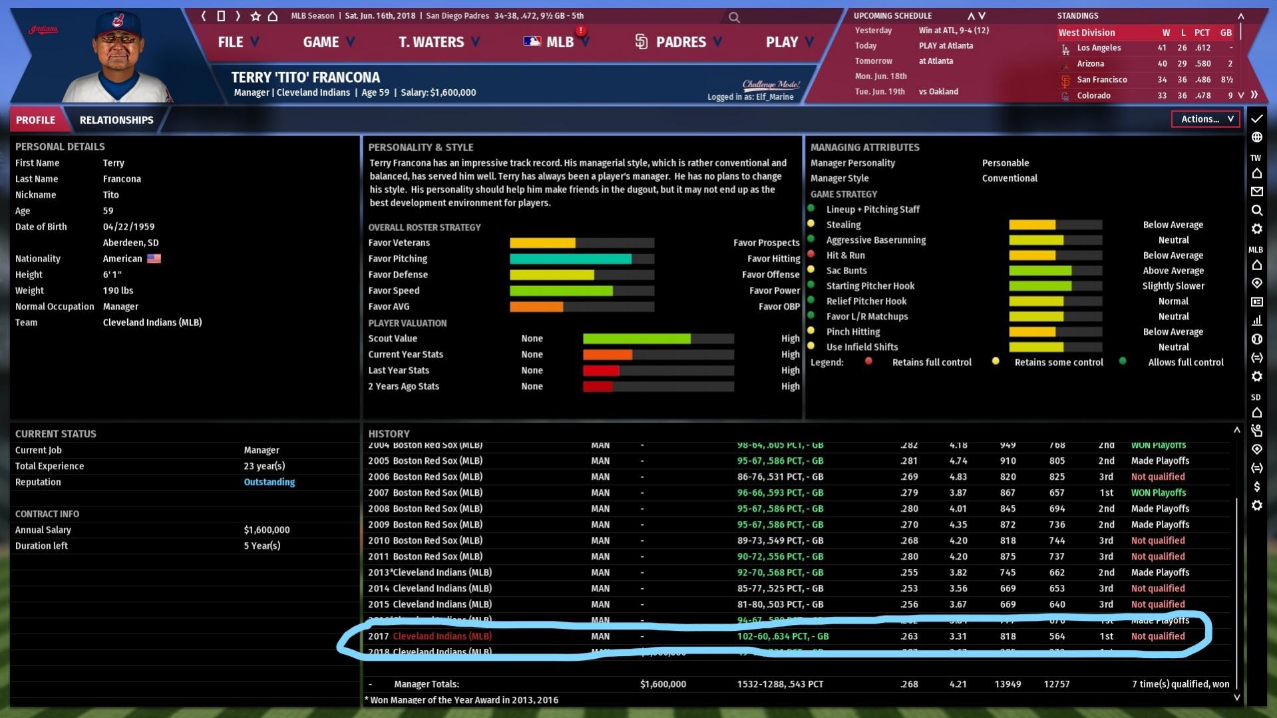Open the FILE menu
Image resolution: width=1277 pixels, height=718 pixels.
(x=238, y=42)
